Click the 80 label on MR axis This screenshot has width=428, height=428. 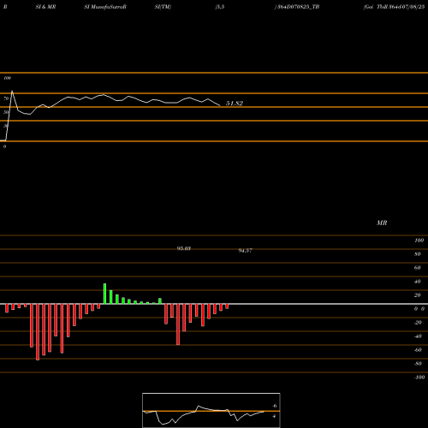418,254
